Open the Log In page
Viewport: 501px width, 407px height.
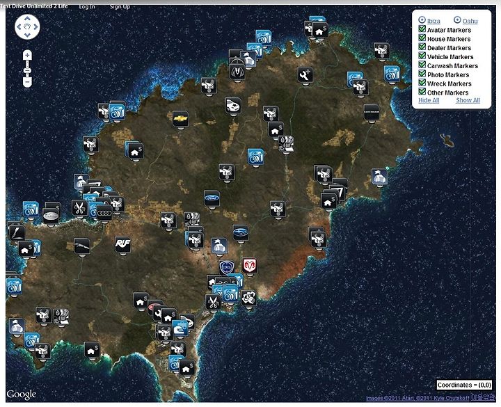[x=87, y=6]
